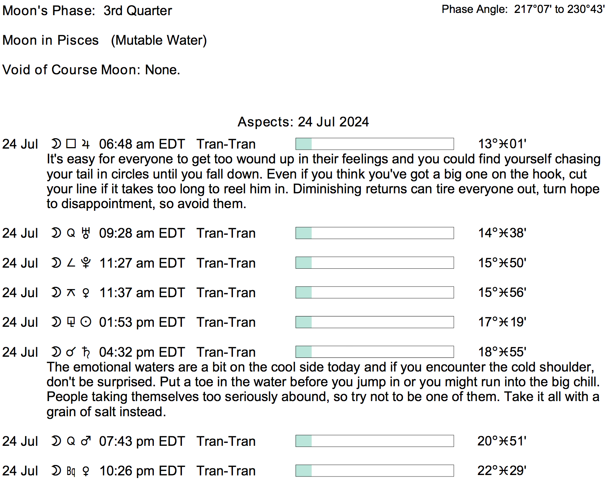
Task: Click the "Moon in Pisces" text
Action: tap(51, 40)
